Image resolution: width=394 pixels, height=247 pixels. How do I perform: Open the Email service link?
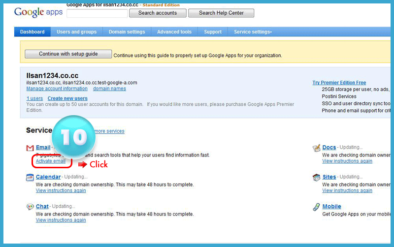(x=43, y=147)
